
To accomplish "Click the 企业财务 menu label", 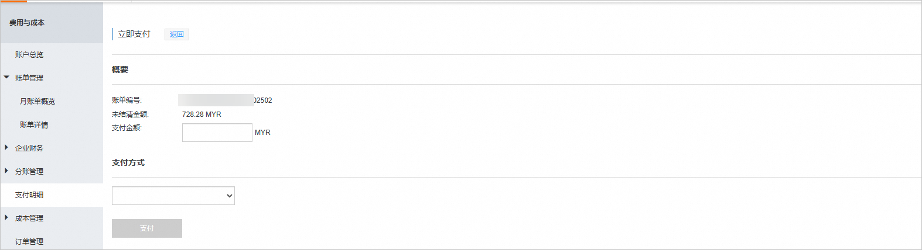I will tap(29, 148).
